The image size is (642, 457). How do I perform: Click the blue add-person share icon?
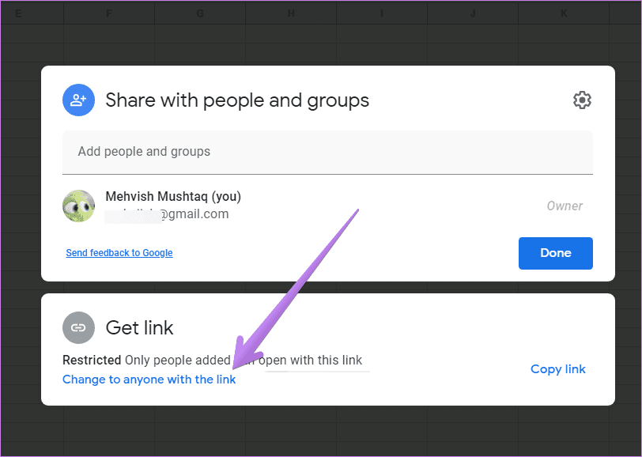[x=78, y=100]
